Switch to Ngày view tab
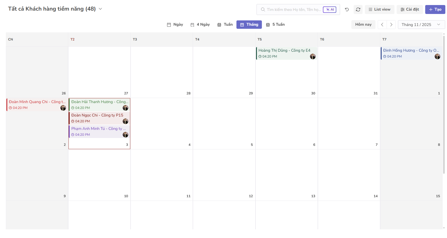This screenshot has height=238, width=447. [x=175, y=25]
